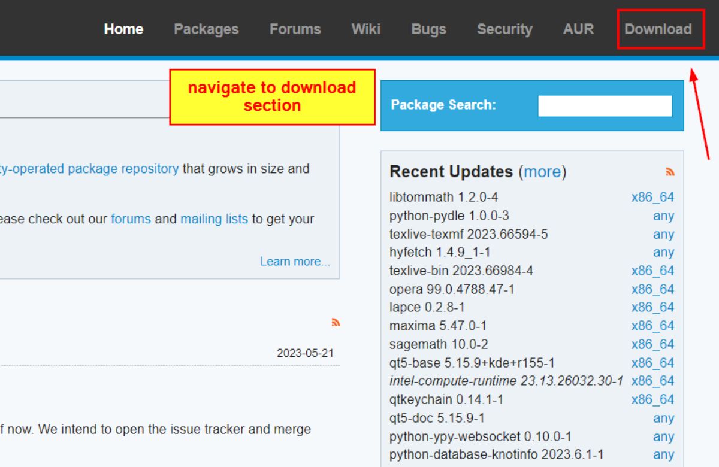Subscribe to the Recent Updates RSS feed
719x467 pixels.
[669, 172]
